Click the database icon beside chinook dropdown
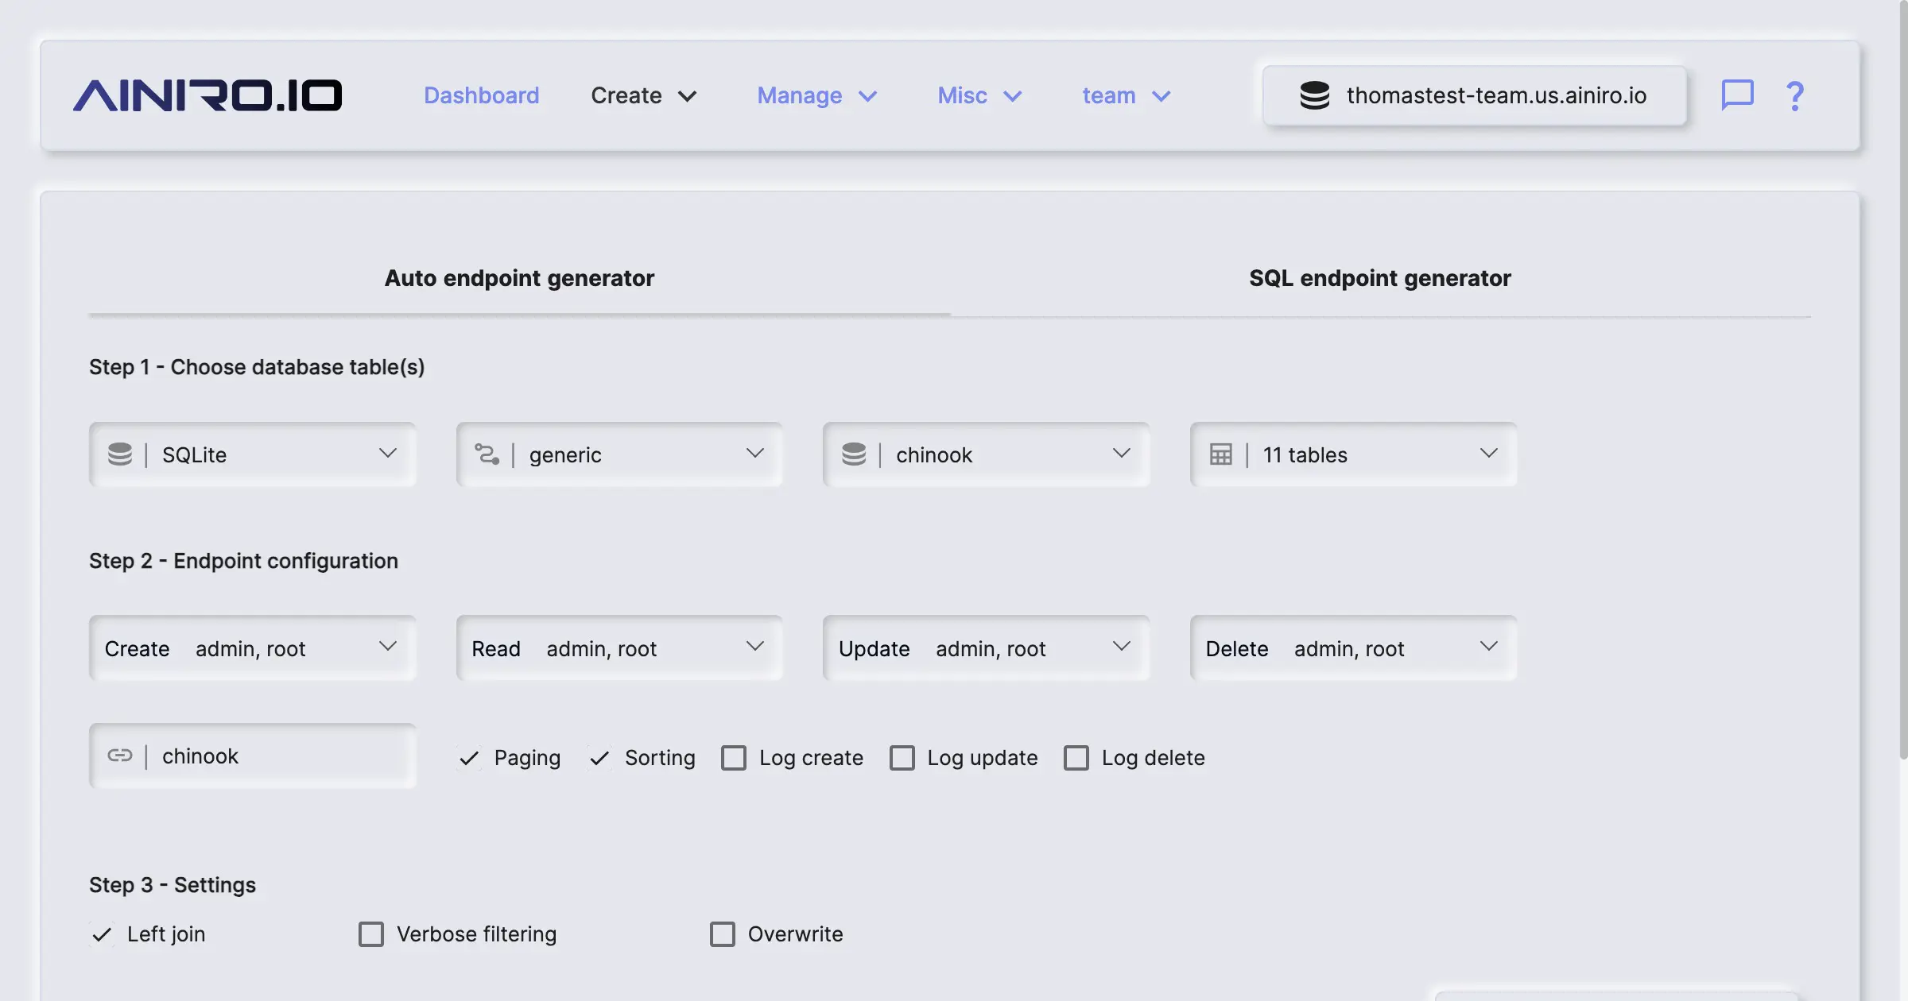Image resolution: width=1908 pixels, height=1001 pixels. point(854,454)
